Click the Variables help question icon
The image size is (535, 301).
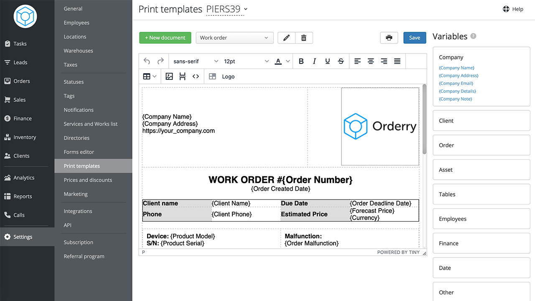(x=473, y=36)
